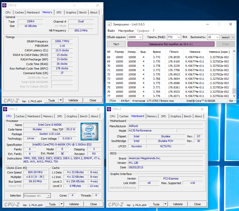239x211 pixels.
Task: Click the Intel Core i5 logo badge
Action: click(89, 131)
